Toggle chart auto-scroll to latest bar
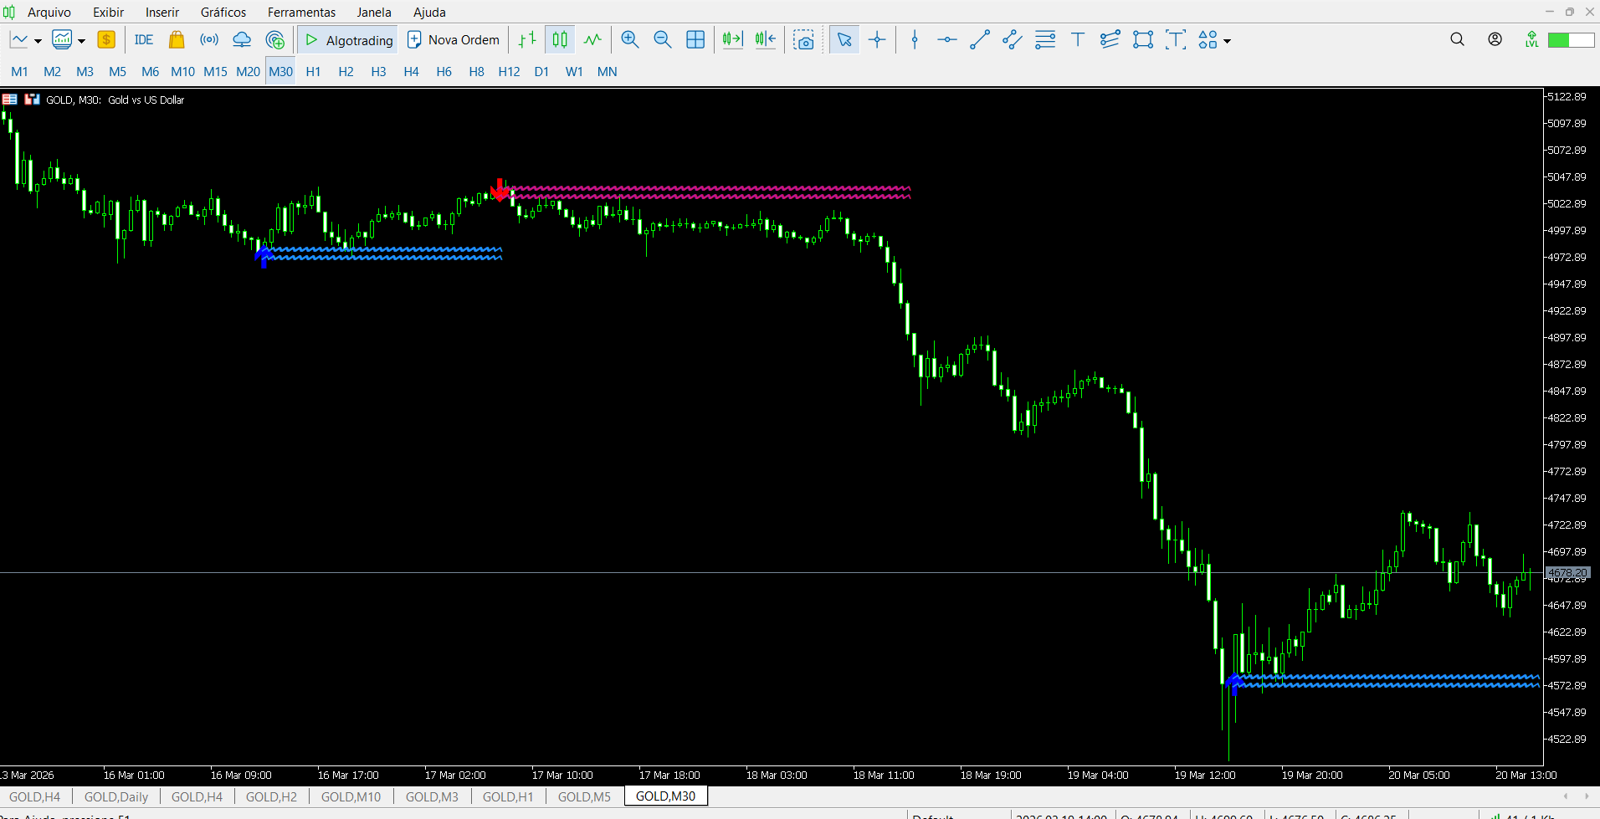The width and height of the screenshot is (1600, 819). (x=732, y=40)
